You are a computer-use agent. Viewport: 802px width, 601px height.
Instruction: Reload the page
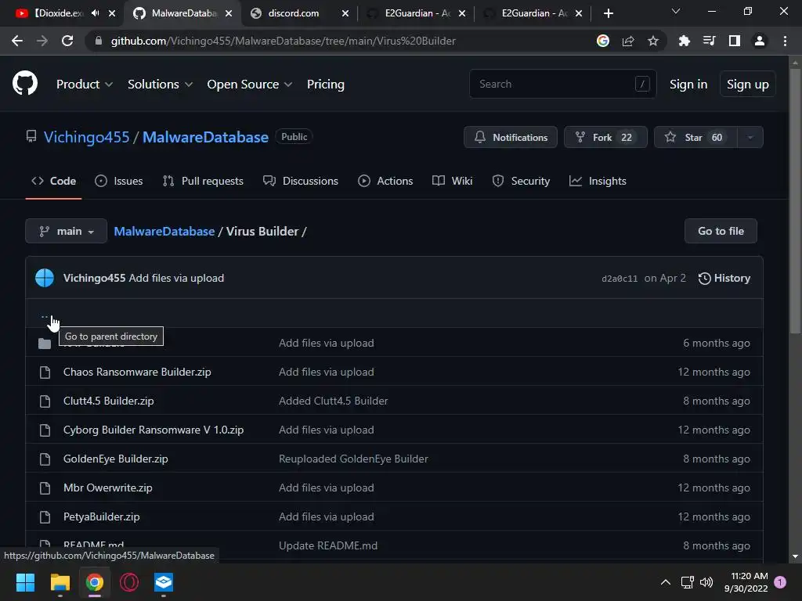[x=67, y=41]
